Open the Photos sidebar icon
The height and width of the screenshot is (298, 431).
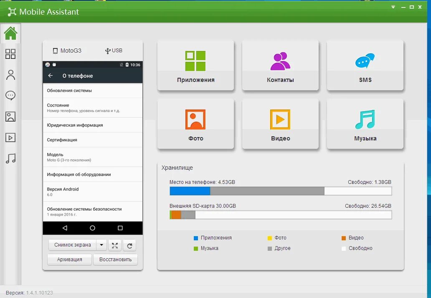click(x=10, y=117)
